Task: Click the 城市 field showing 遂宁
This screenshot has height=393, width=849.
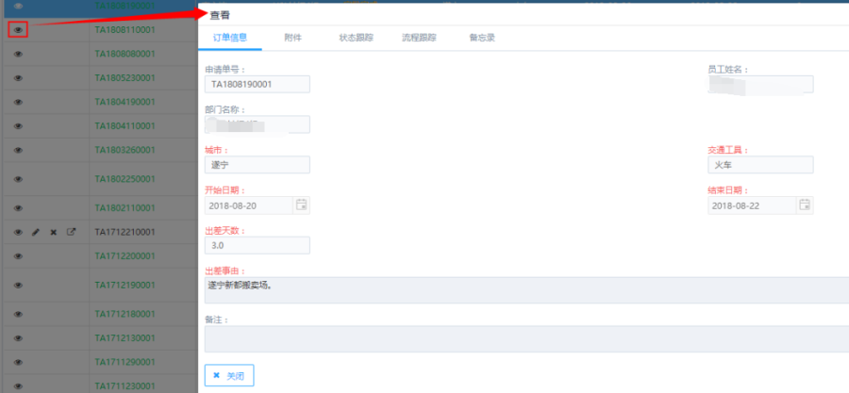Action: coord(257,165)
